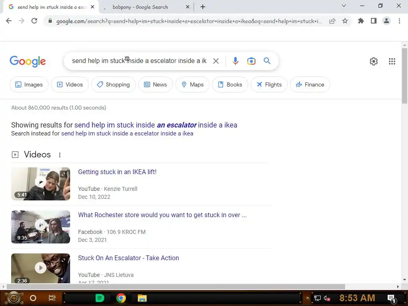Submit search with magnifier icon

pos(267,61)
